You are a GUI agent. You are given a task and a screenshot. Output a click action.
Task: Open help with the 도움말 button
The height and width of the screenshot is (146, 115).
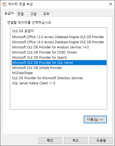click(101, 140)
